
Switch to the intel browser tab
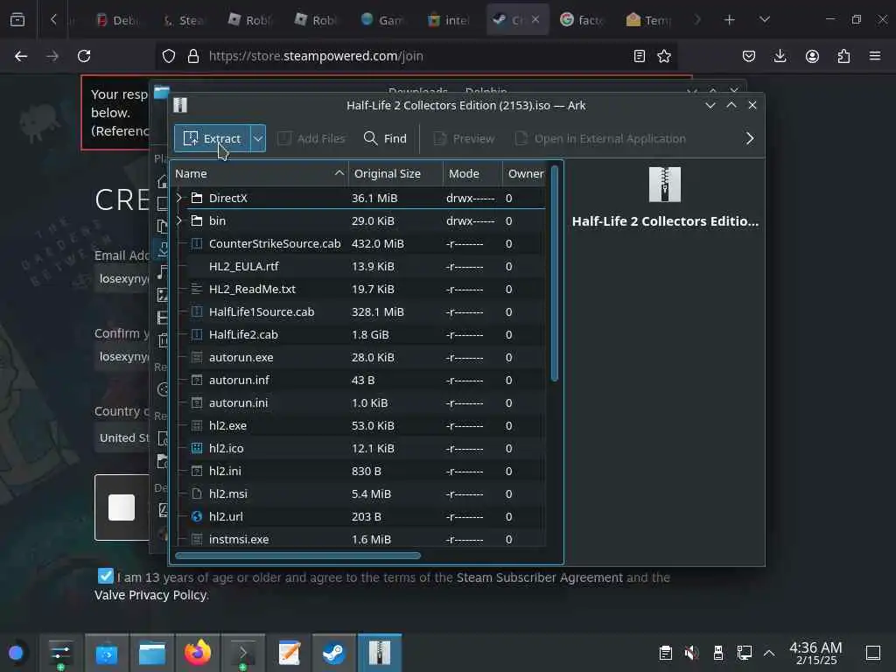click(450, 20)
